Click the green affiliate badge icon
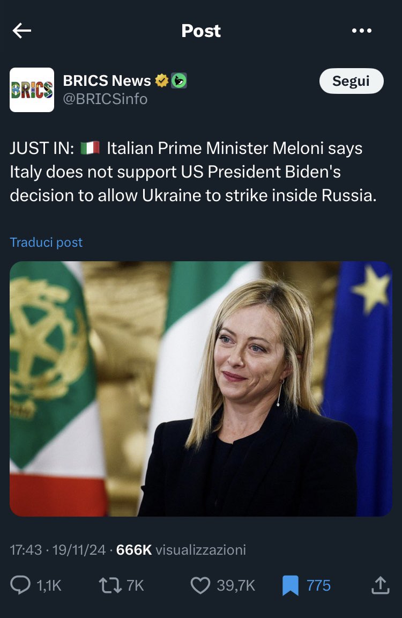The image size is (402, 618). [x=178, y=80]
